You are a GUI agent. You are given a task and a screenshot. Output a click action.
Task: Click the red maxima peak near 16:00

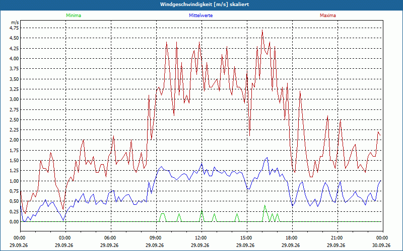tap(262, 30)
